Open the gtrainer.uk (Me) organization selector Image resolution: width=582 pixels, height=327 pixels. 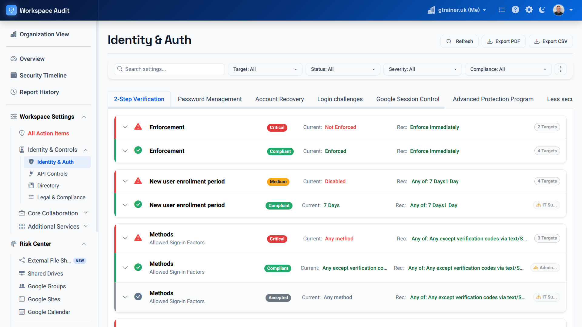(x=457, y=10)
